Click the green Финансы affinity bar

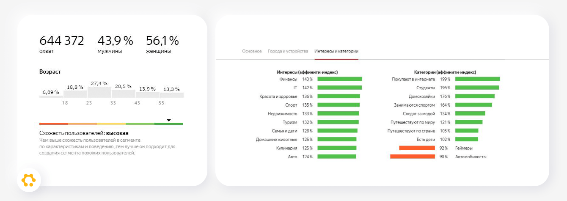coord(340,79)
